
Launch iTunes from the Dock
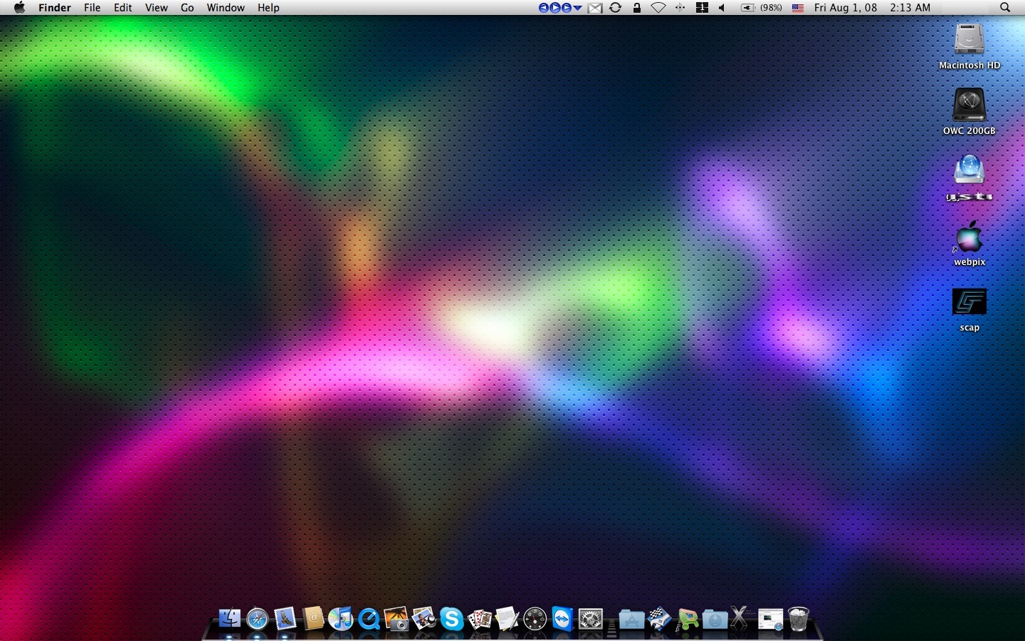(x=341, y=619)
